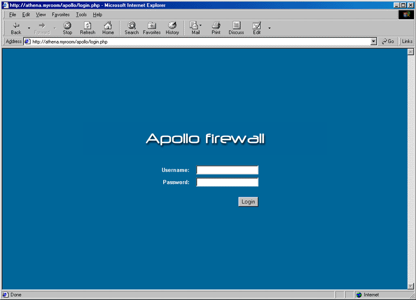Open the Discuss toolbar icon
Image resolution: width=416 pixels, height=300 pixels.
pyautogui.click(x=236, y=25)
